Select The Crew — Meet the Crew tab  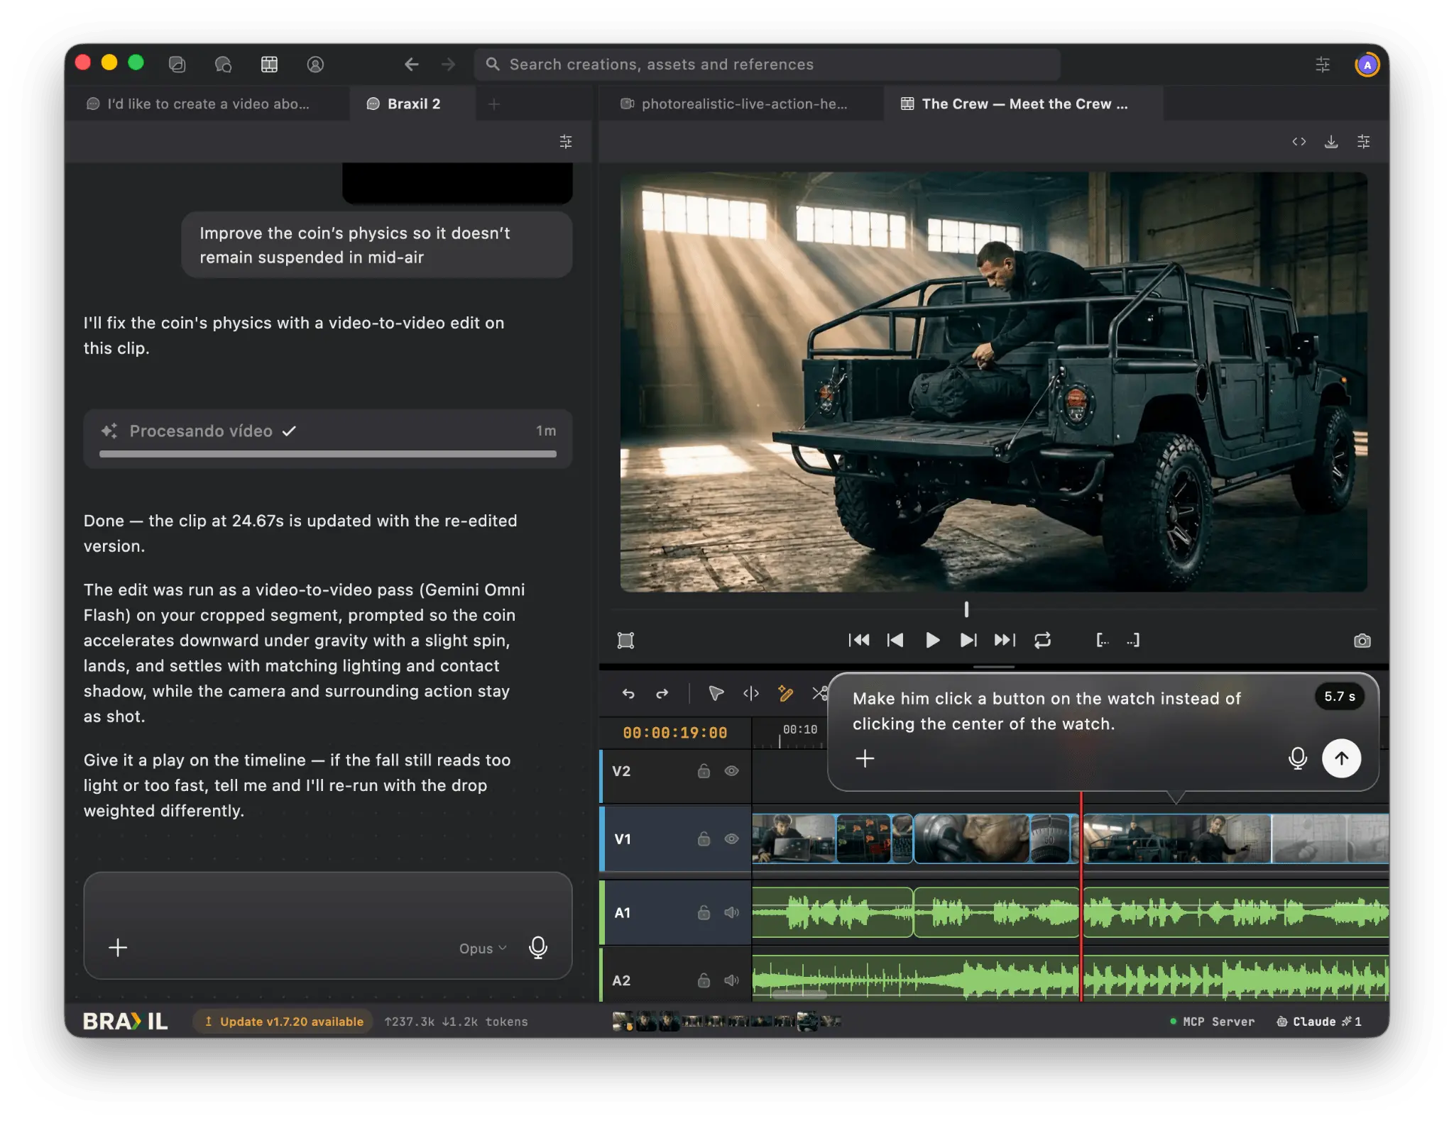(x=1023, y=104)
